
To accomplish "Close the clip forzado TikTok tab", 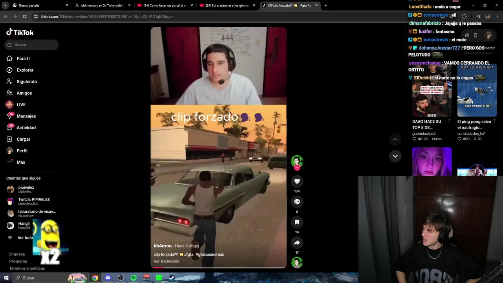I will (x=316, y=6).
